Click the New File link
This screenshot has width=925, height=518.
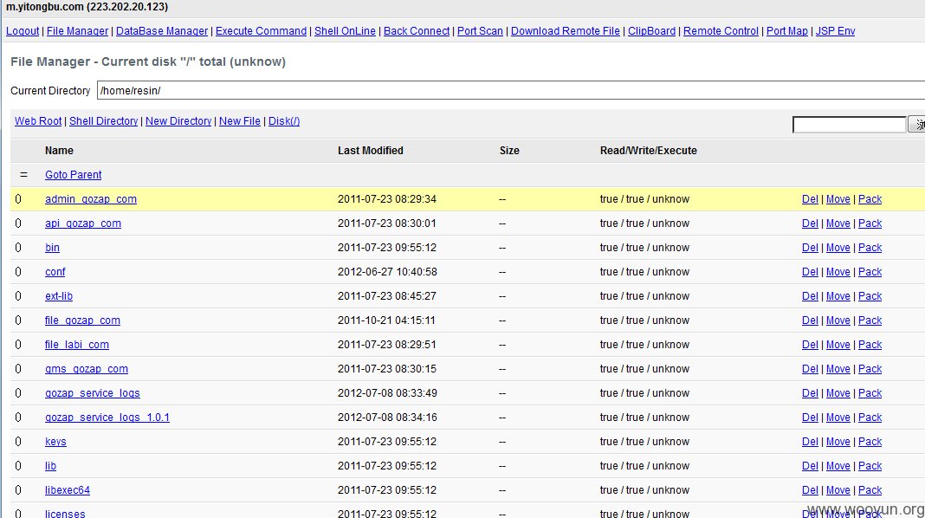240,121
